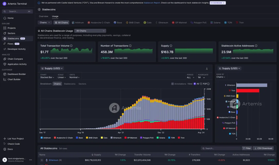Open Developer Activity code icon
Image resolution: width=279 pixels, height=165 pixels.
click(5, 49)
